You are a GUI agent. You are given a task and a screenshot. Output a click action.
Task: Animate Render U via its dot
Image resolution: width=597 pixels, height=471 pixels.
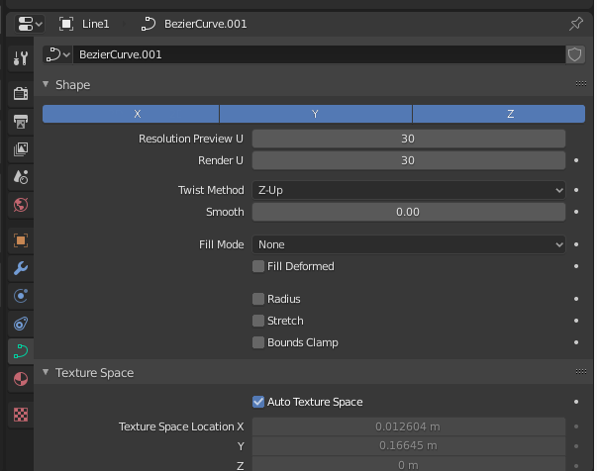[576, 160]
